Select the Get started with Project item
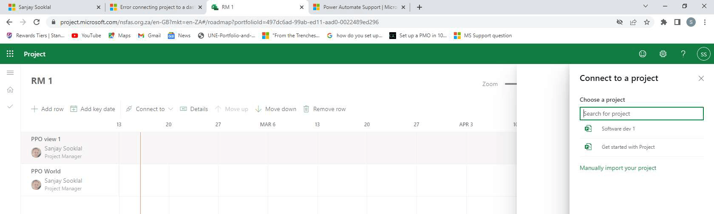This screenshot has width=714, height=214. [642, 147]
